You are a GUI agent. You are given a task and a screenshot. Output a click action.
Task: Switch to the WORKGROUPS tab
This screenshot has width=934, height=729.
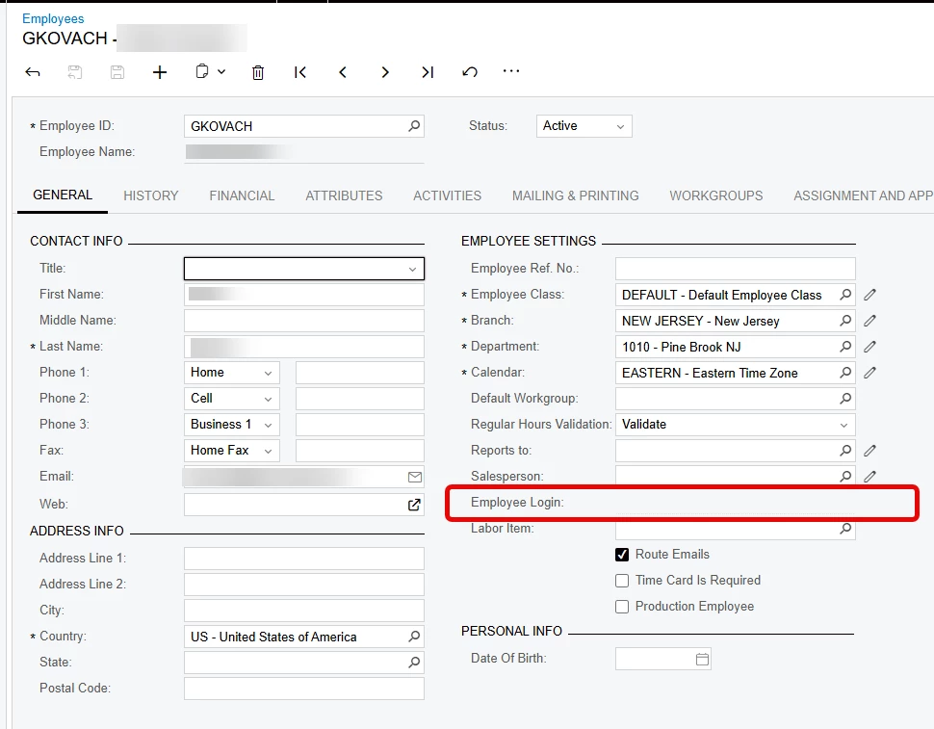pyautogui.click(x=716, y=195)
